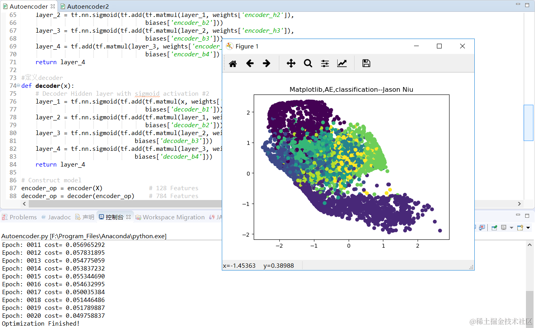Open the 声明 declaration tab
The image size is (535, 328).
85,217
